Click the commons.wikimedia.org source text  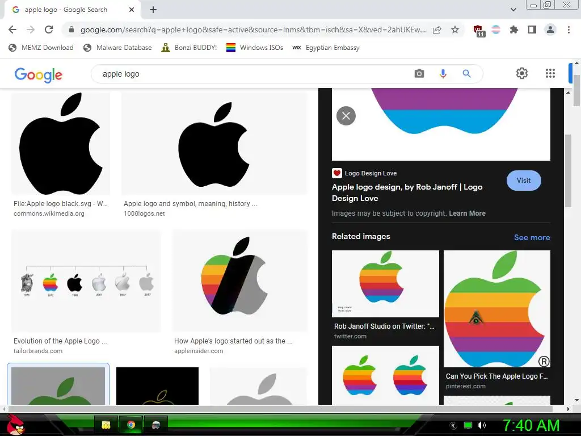pos(49,213)
